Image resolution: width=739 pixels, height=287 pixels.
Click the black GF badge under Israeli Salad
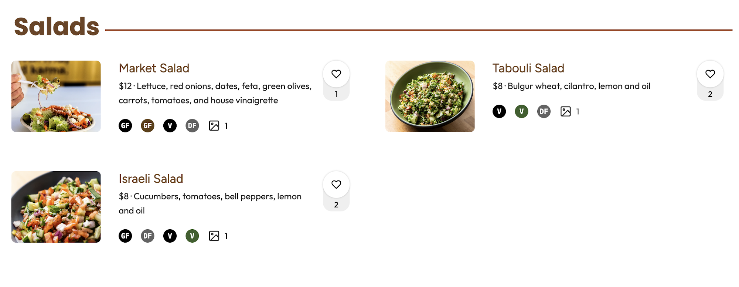125,236
